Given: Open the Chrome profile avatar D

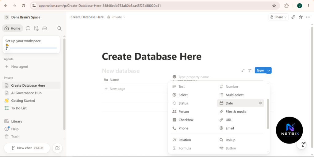Looking at the screenshot, I should click(x=300, y=6).
